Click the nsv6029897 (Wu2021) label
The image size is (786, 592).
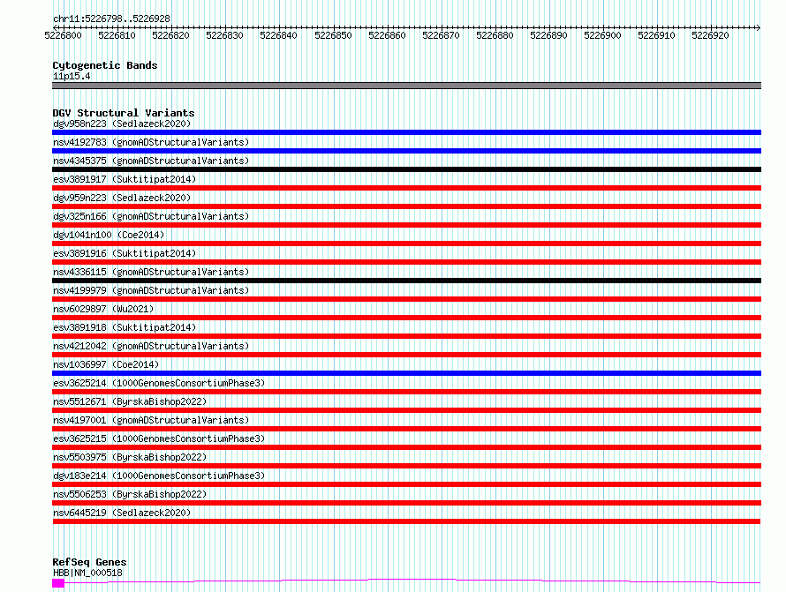(x=103, y=309)
